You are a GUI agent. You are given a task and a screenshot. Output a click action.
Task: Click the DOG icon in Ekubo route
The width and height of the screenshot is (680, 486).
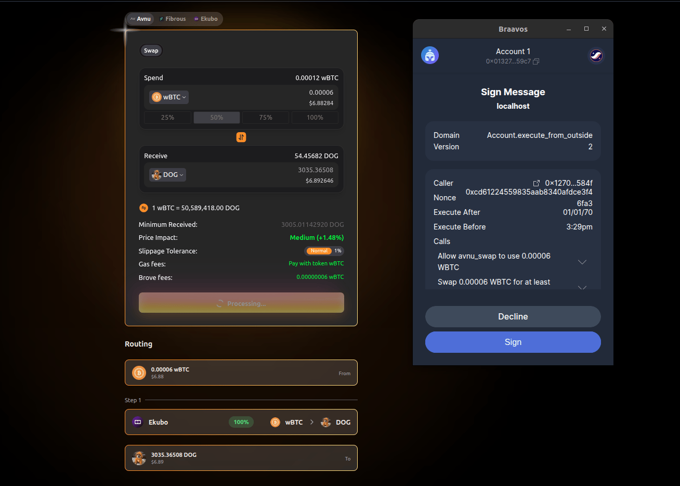[x=326, y=422]
